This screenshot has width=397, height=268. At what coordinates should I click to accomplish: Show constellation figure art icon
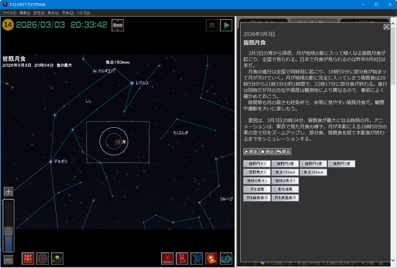[197, 259]
